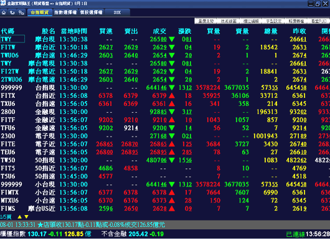
Task: Click the green down triangle in FITW row
Action: click(x=172, y=47)
